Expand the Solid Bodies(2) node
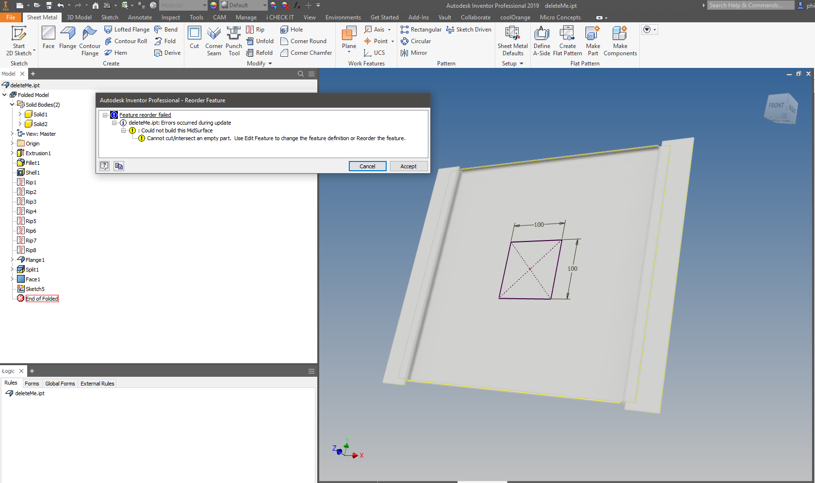This screenshot has width=815, height=483. (x=12, y=104)
